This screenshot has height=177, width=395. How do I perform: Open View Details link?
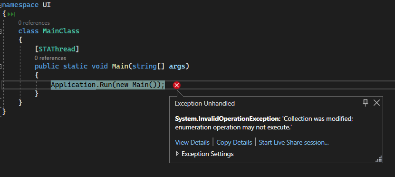pyautogui.click(x=192, y=142)
